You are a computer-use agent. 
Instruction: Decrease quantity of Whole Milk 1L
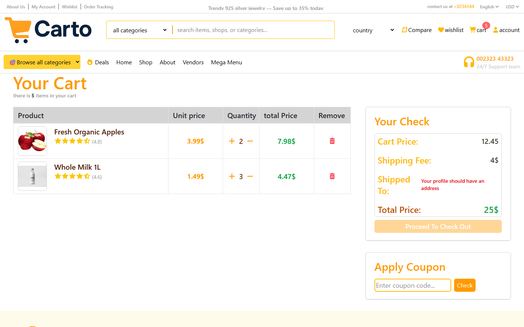point(250,176)
